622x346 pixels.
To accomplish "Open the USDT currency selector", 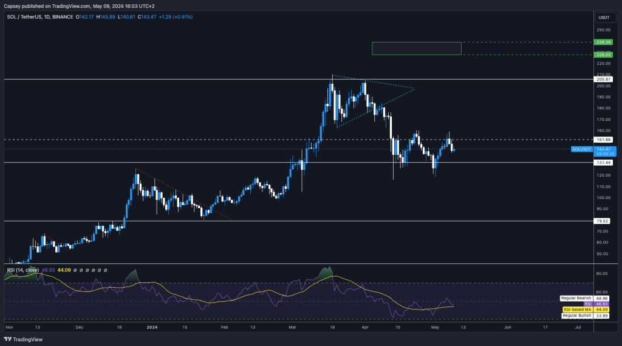I will coord(603,18).
